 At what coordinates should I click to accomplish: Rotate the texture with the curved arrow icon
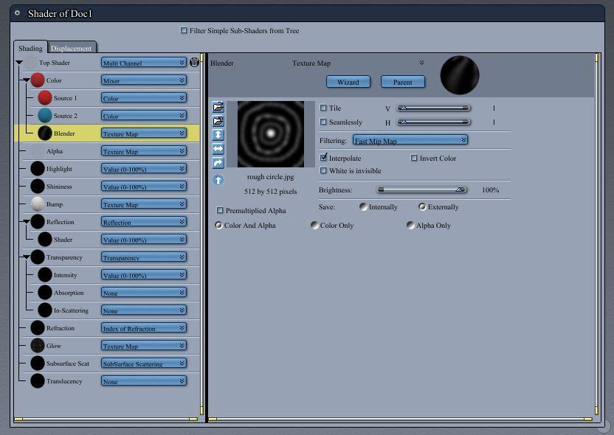218,163
